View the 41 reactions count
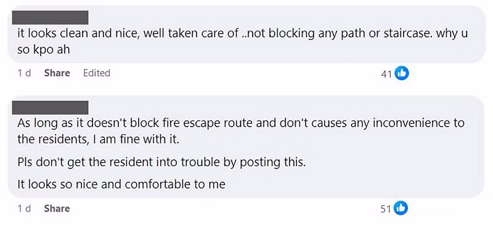 386,74
